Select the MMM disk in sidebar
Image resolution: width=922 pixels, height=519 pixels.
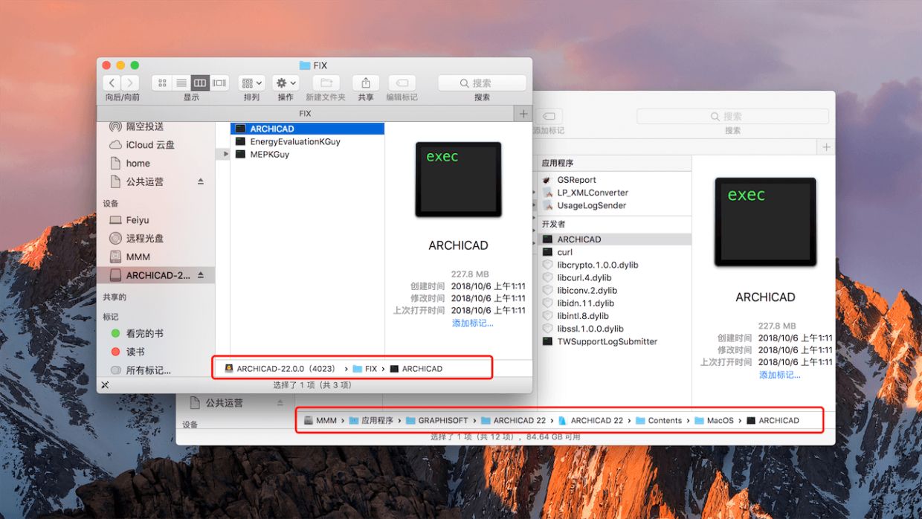point(138,257)
